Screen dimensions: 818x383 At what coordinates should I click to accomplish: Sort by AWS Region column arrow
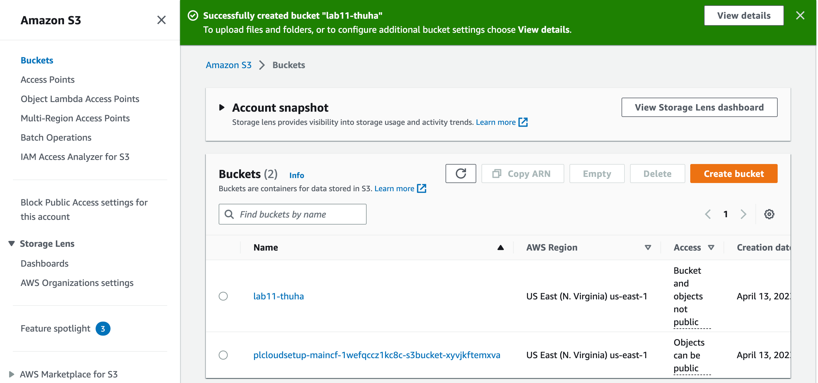648,247
